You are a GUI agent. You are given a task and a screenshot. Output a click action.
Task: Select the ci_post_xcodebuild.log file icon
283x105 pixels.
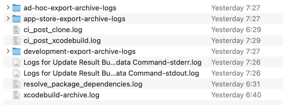point(16,41)
